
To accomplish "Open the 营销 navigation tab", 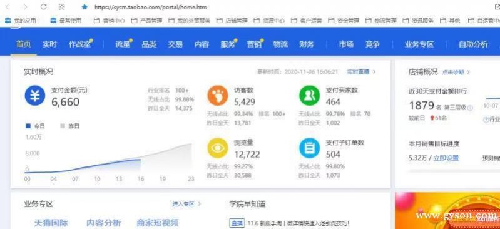I will 254,44.
